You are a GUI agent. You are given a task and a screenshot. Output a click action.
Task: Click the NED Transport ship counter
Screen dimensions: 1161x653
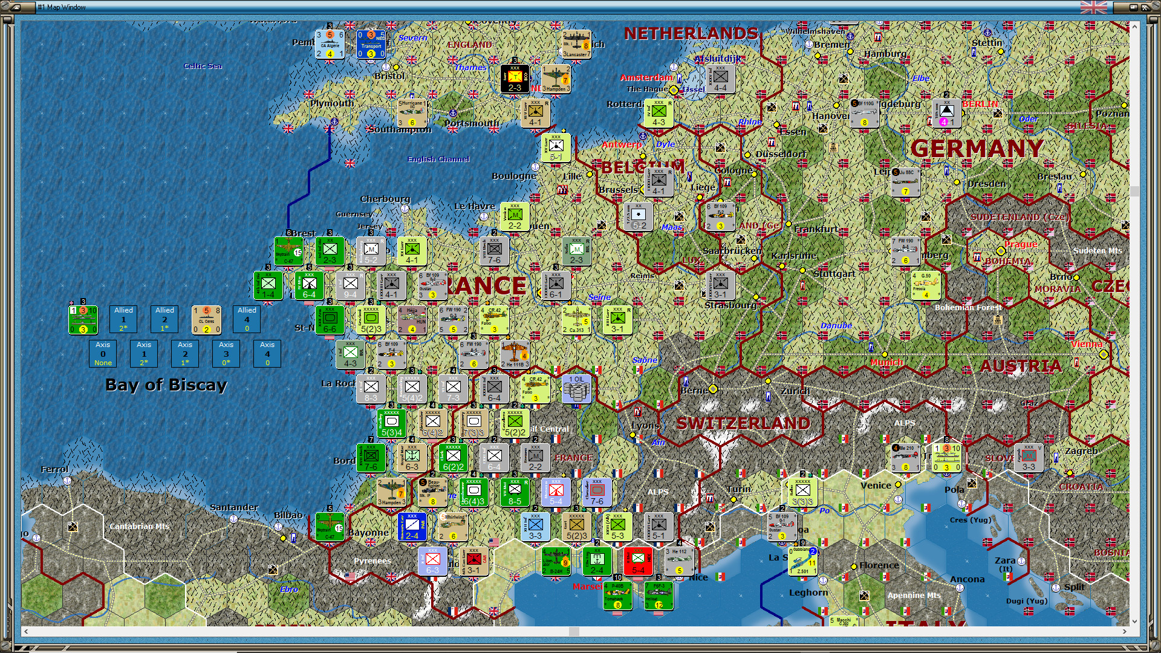point(371,44)
